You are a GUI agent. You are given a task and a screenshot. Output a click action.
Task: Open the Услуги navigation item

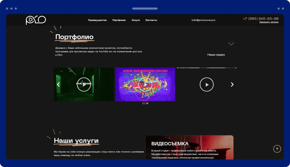click(x=136, y=20)
